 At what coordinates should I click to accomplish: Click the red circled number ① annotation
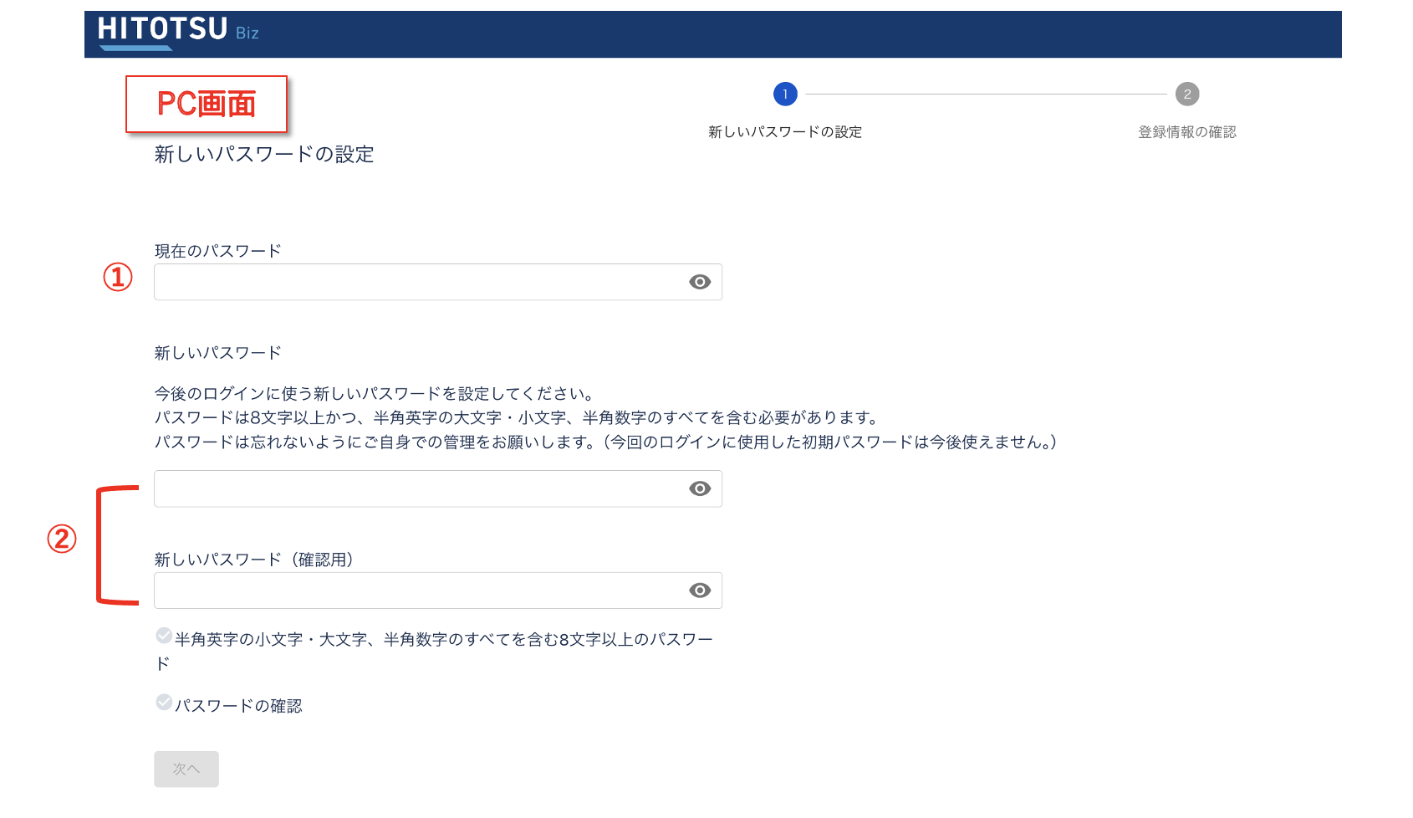(x=118, y=277)
